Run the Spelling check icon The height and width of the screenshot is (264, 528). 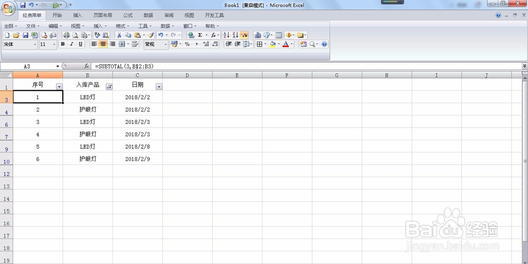97,35
